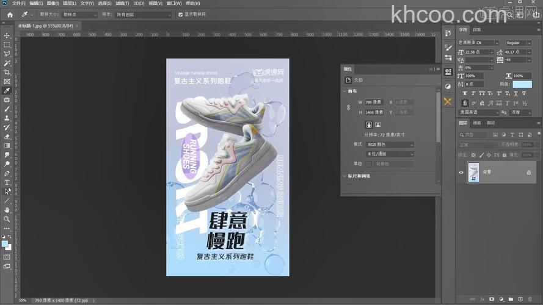Image resolution: width=543 pixels, height=305 pixels.
Task: Select the Eyedropper tool in toolbox
Action: [7, 91]
